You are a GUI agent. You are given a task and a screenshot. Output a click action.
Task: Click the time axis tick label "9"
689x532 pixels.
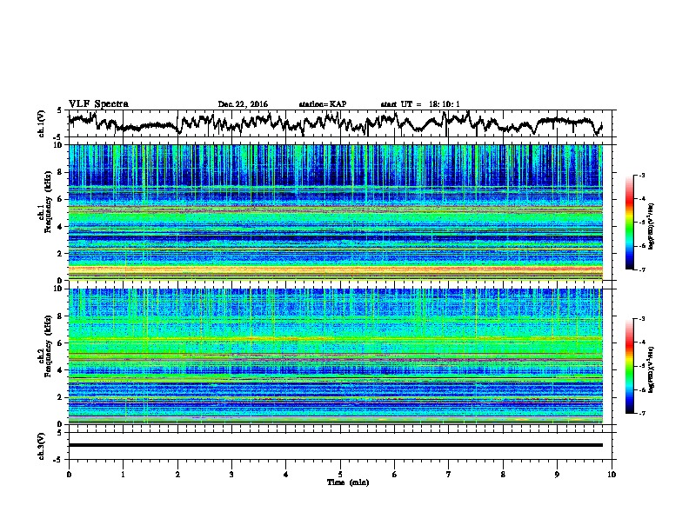[x=557, y=474]
